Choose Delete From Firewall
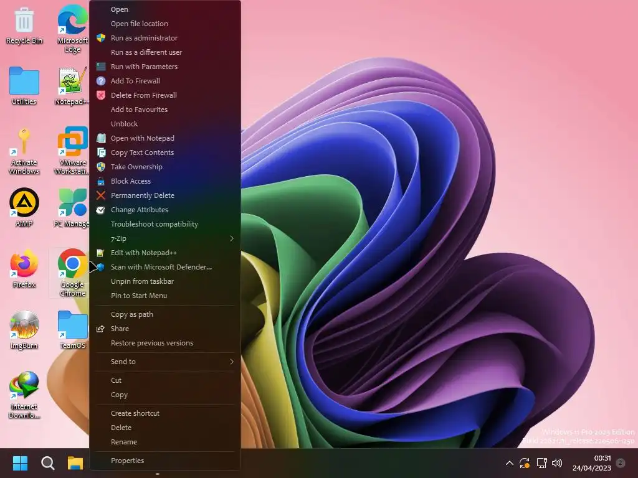 [x=164, y=95]
